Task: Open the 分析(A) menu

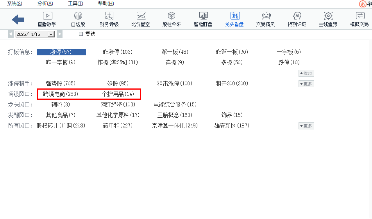Action: [45, 4]
